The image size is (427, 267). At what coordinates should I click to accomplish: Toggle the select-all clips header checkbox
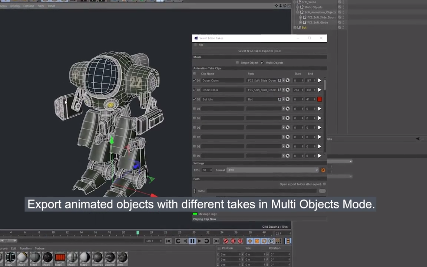coord(195,73)
